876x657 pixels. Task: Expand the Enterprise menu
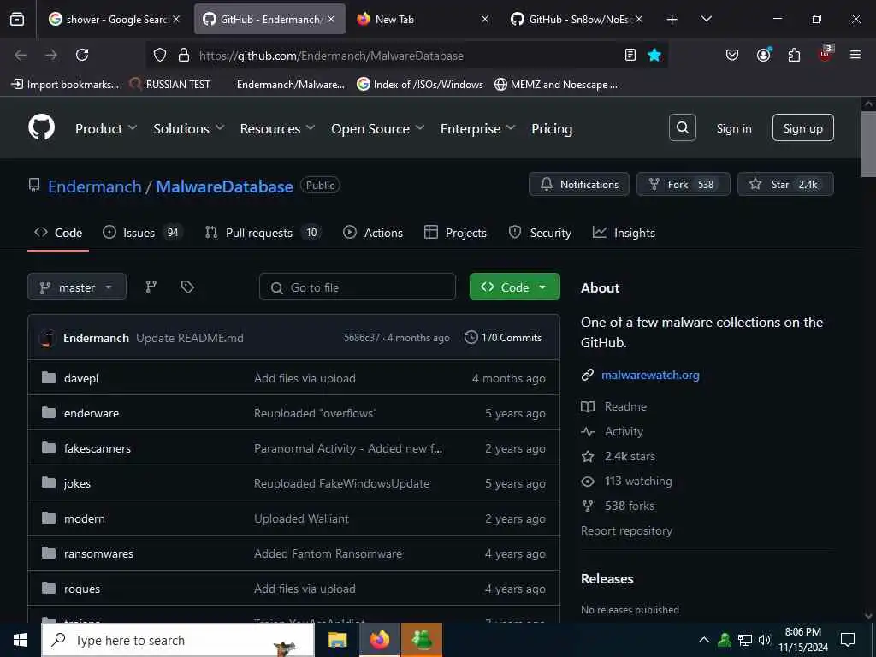coord(477,128)
